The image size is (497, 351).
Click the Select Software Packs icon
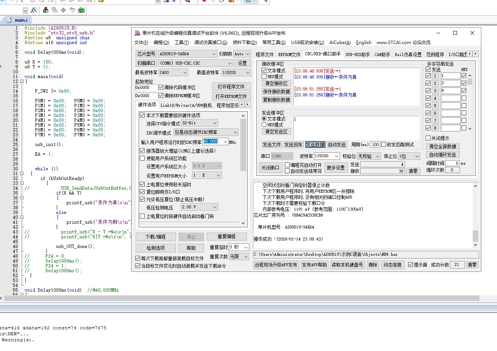click(x=72, y=10)
